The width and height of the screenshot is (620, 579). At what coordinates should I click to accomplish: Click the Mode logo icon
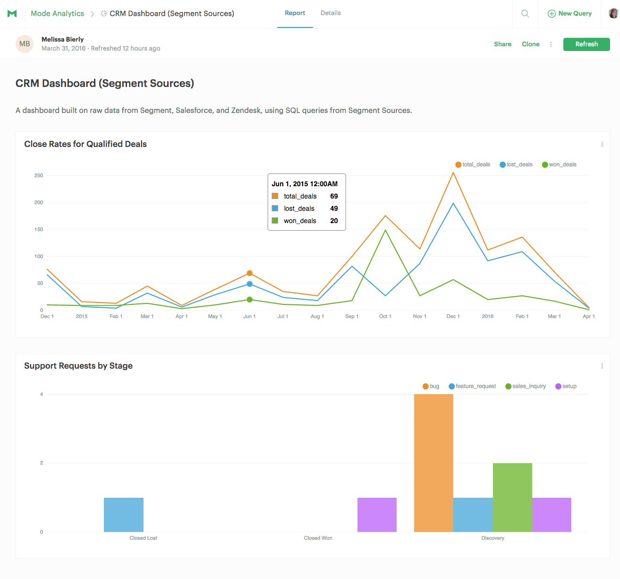[x=12, y=14]
